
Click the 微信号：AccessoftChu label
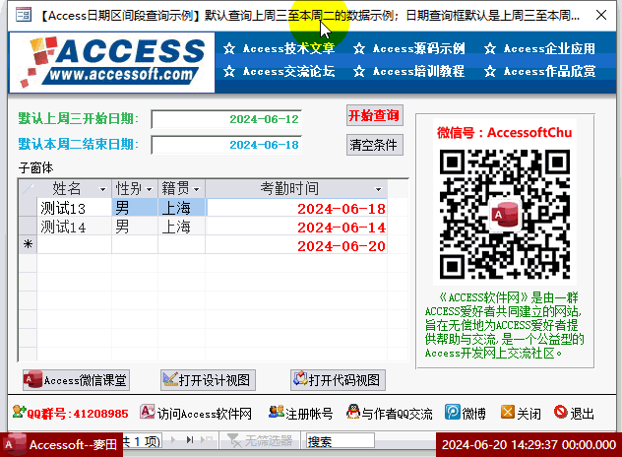505,133
